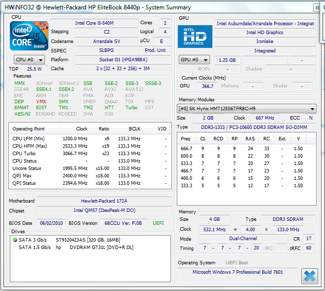Click the Intel HD Graphics name field
The width and height of the screenshot is (325, 291).
point(265,33)
